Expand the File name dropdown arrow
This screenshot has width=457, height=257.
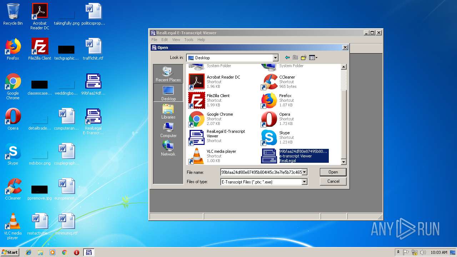[304, 172]
